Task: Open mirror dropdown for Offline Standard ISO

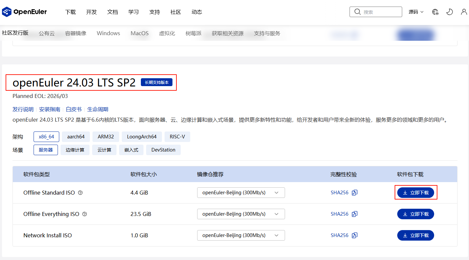Action: [x=241, y=193]
